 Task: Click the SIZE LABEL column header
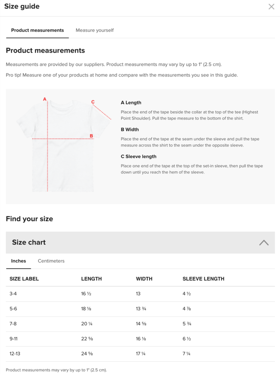tap(24, 279)
